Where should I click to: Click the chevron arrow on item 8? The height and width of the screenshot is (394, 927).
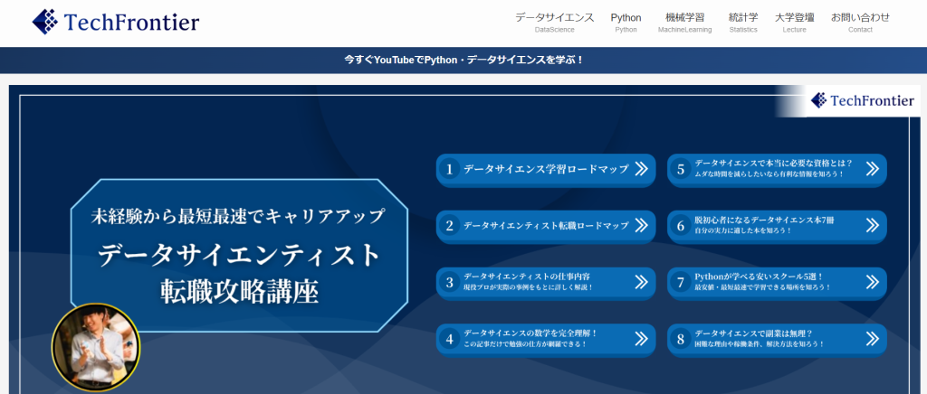[872, 339]
